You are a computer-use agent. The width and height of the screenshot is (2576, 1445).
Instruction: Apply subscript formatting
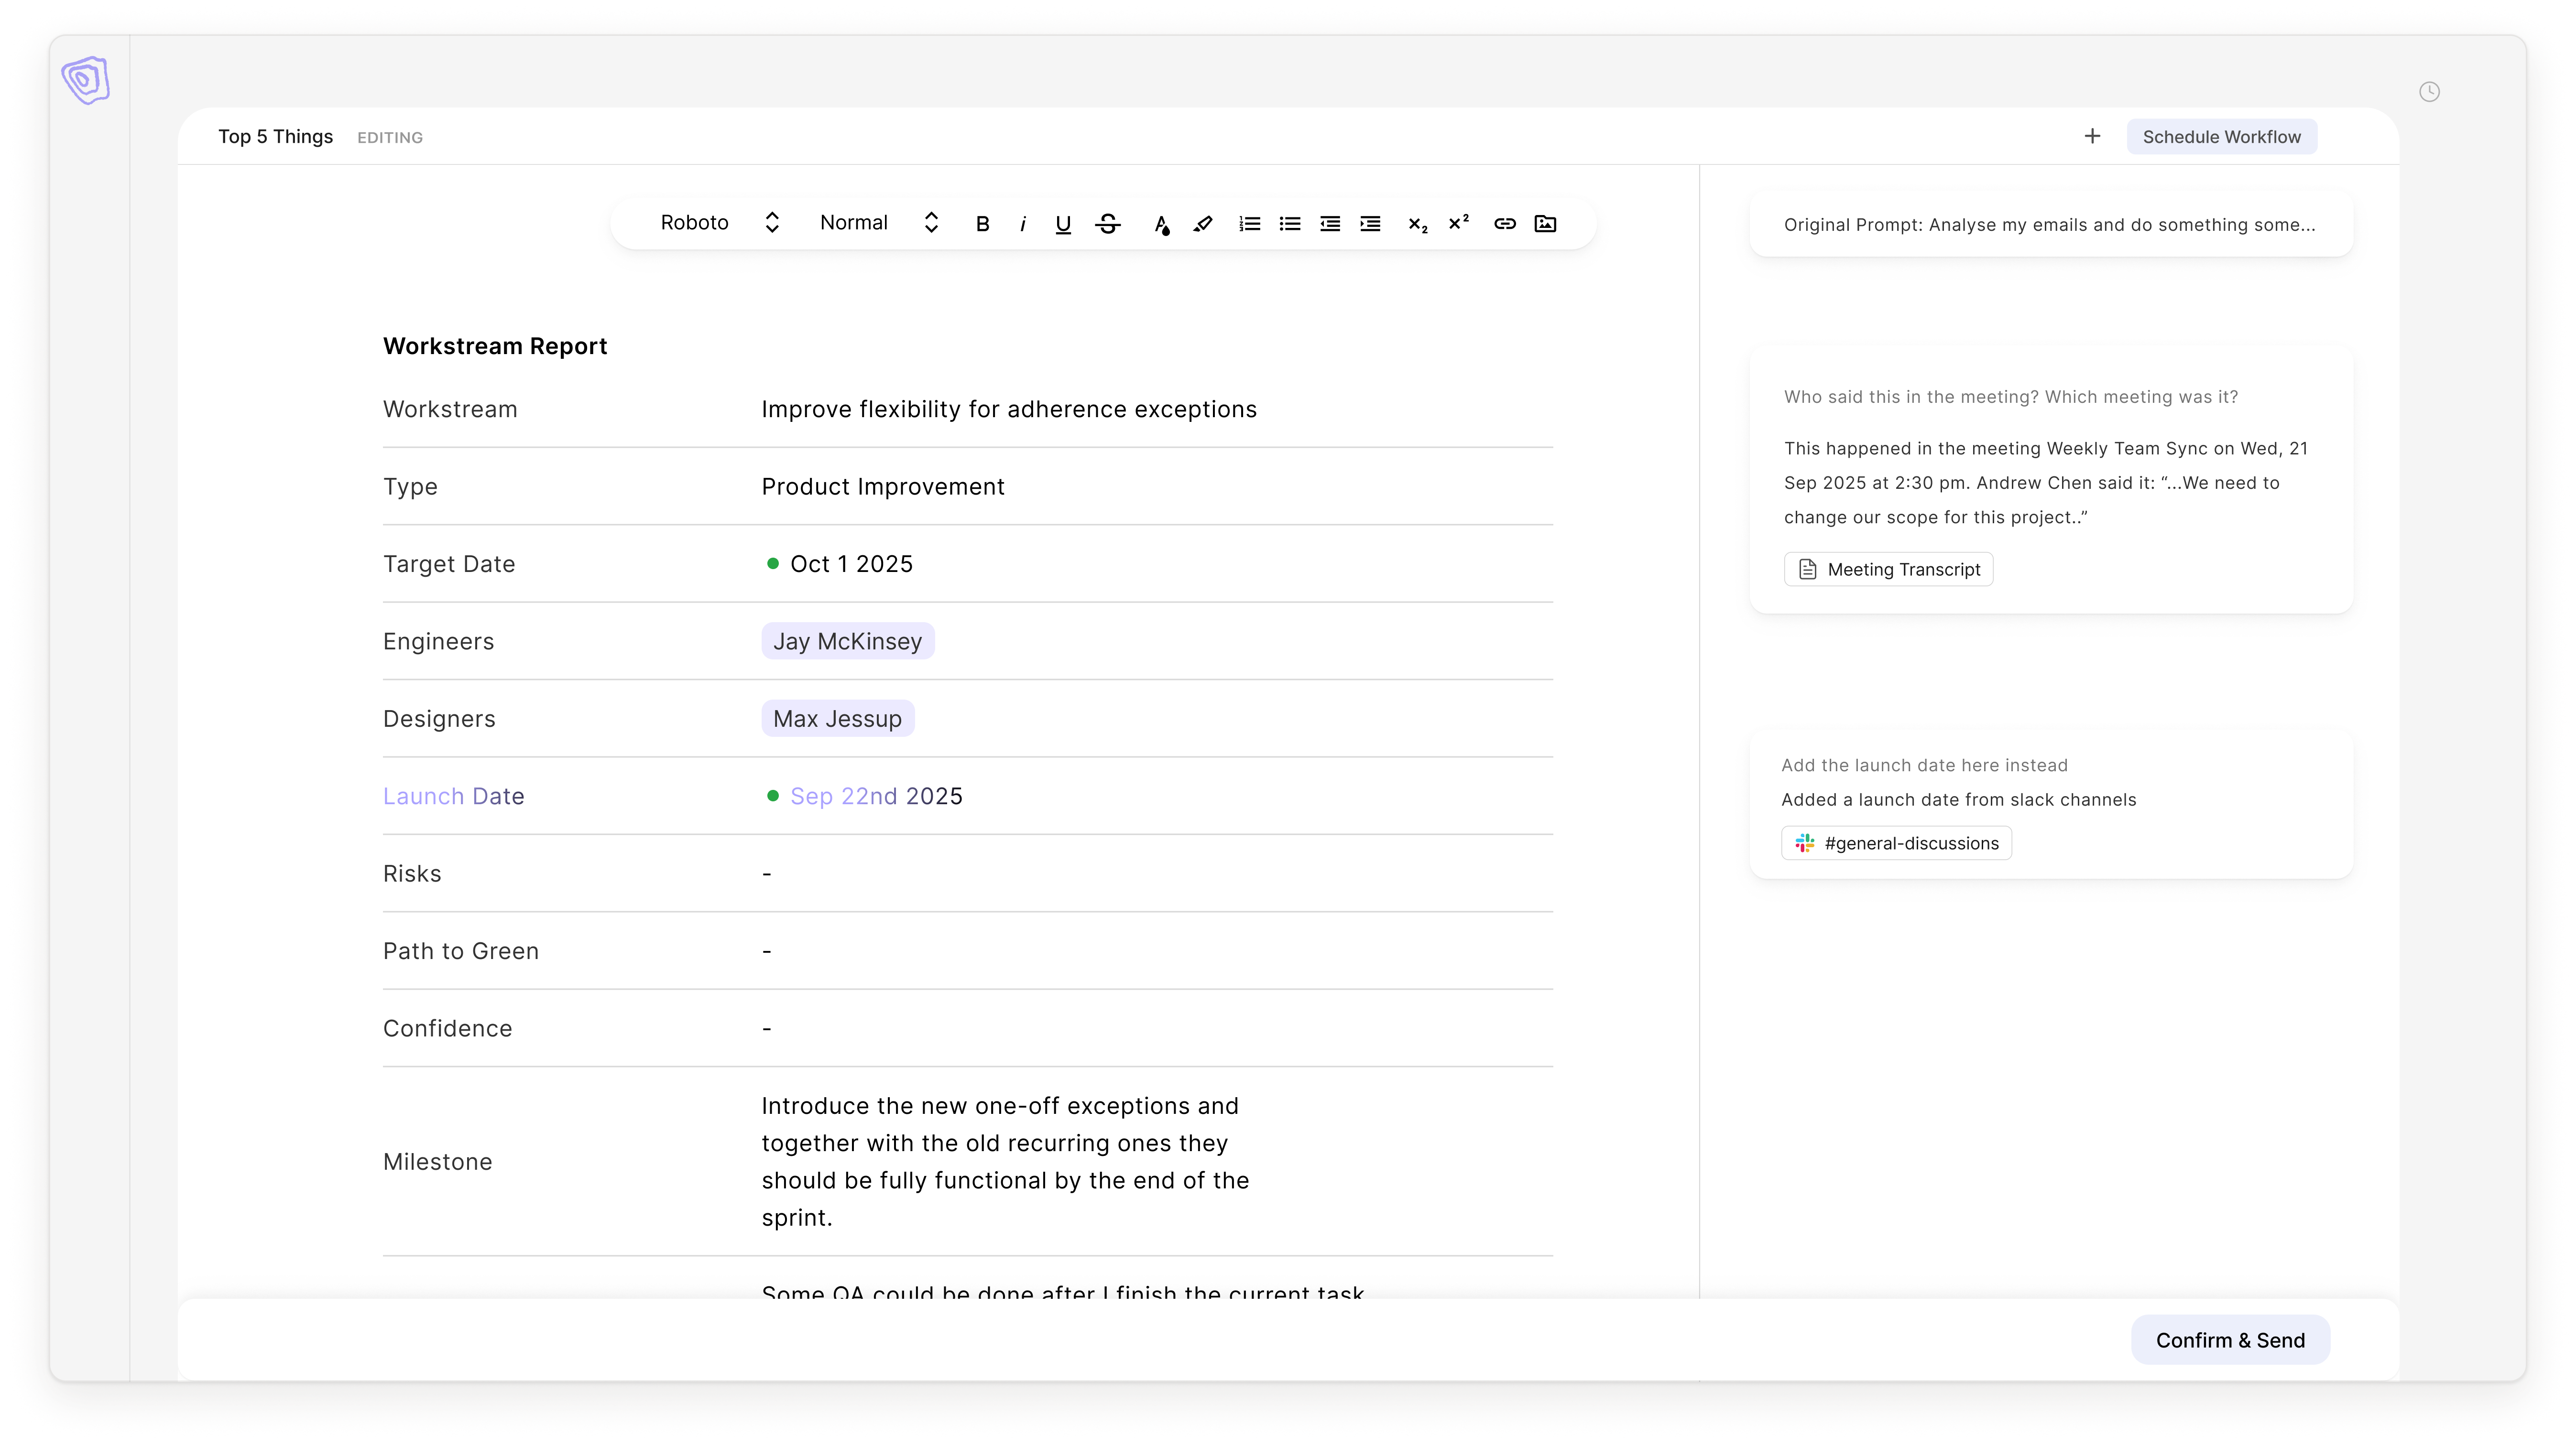1417,225
